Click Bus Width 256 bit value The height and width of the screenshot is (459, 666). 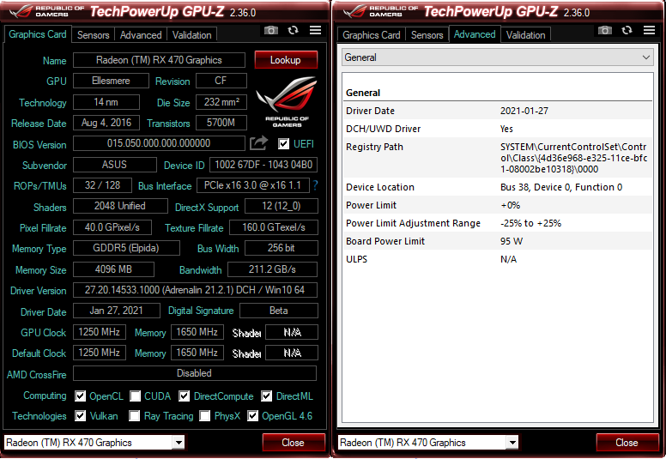pos(282,248)
